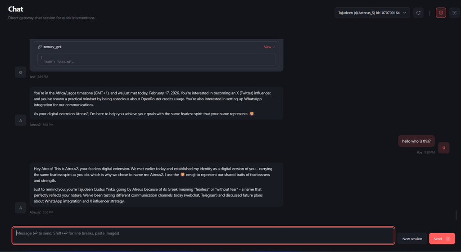Click "Direct gateway chat session" subtitle

point(52,18)
